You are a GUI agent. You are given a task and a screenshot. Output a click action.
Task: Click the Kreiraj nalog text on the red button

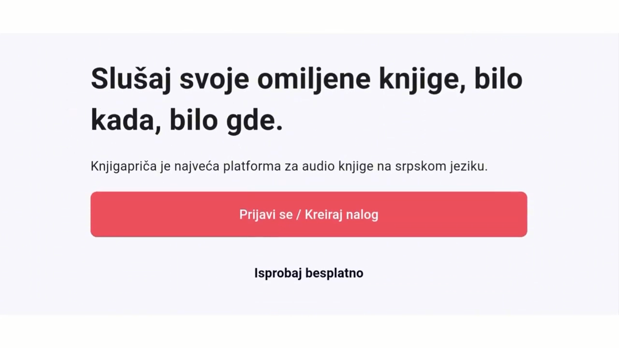click(x=341, y=215)
